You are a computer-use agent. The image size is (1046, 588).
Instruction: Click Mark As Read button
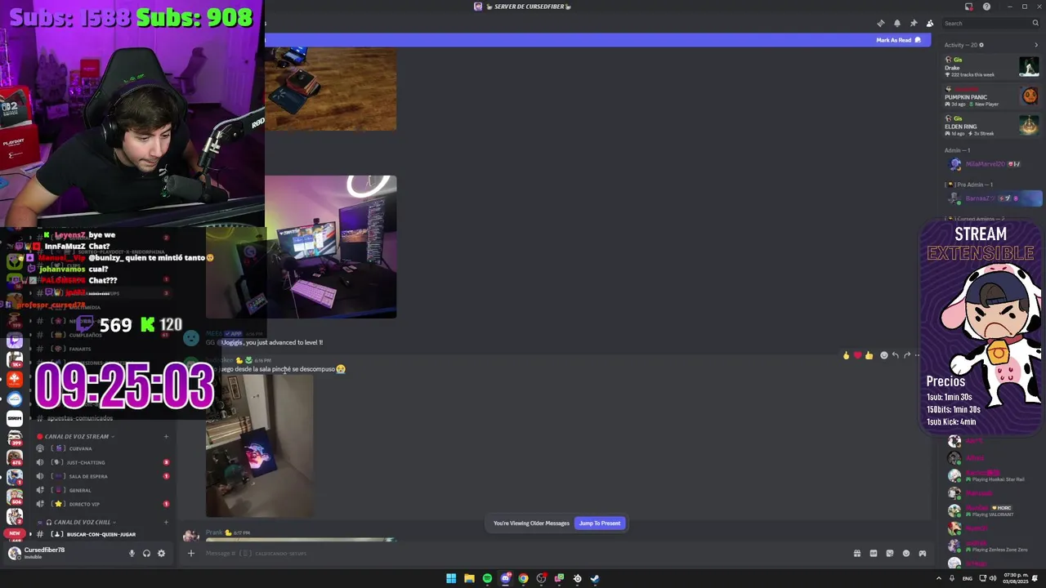click(898, 40)
